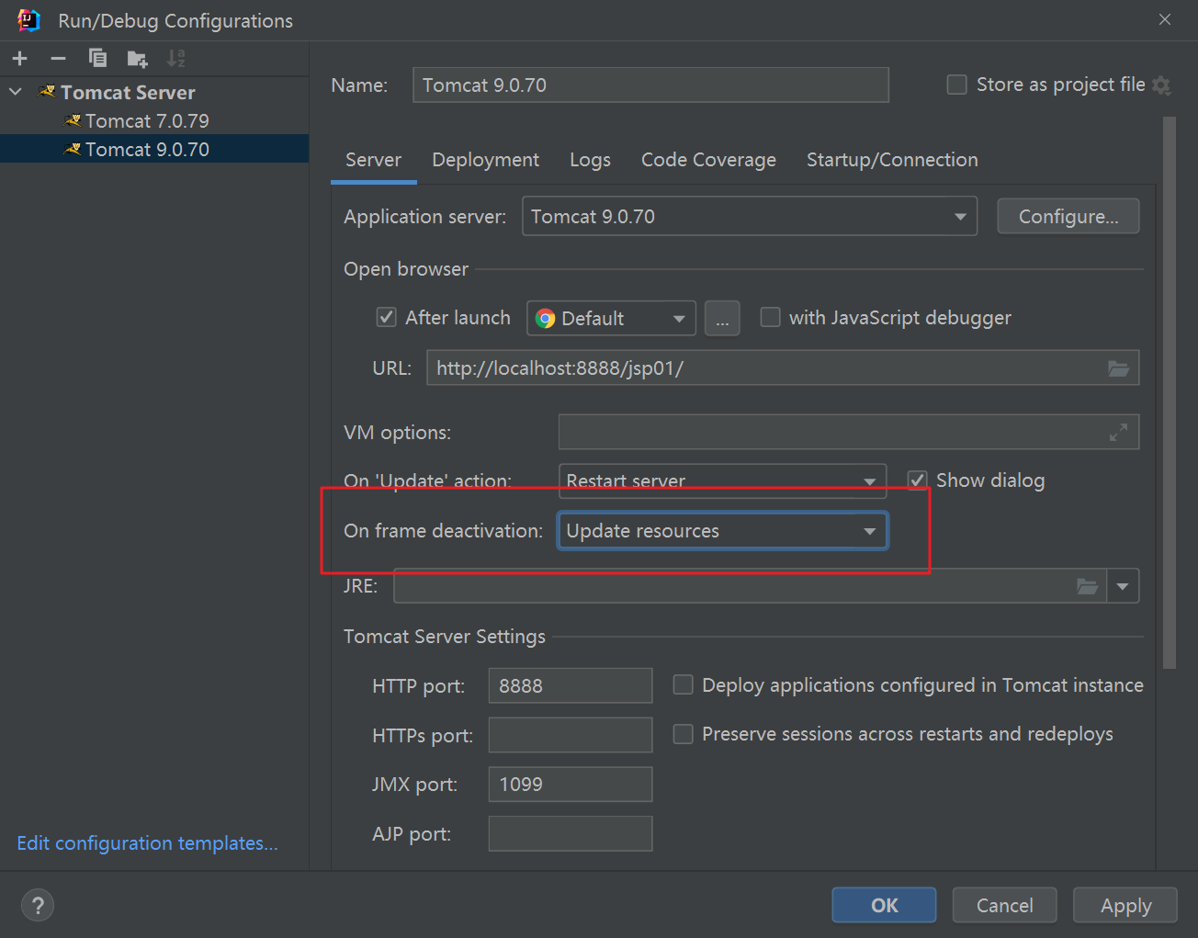The image size is (1198, 938).
Task: Toggle Store as project file checkbox
Action: click(956, 85)
